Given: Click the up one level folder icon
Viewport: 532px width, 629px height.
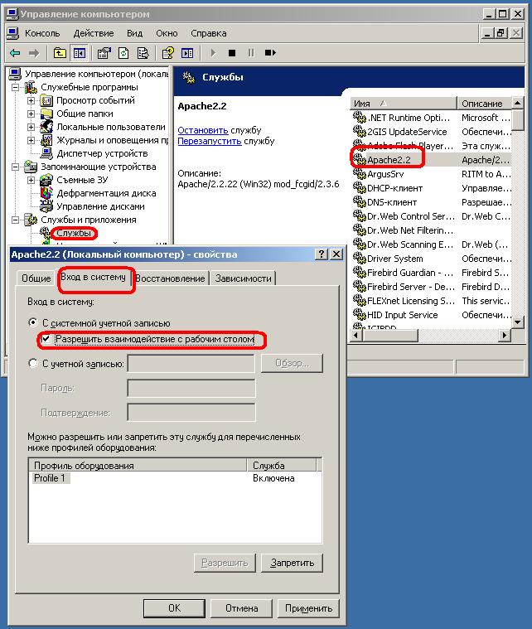Looking at the screenshot, I should pos(60,52).
